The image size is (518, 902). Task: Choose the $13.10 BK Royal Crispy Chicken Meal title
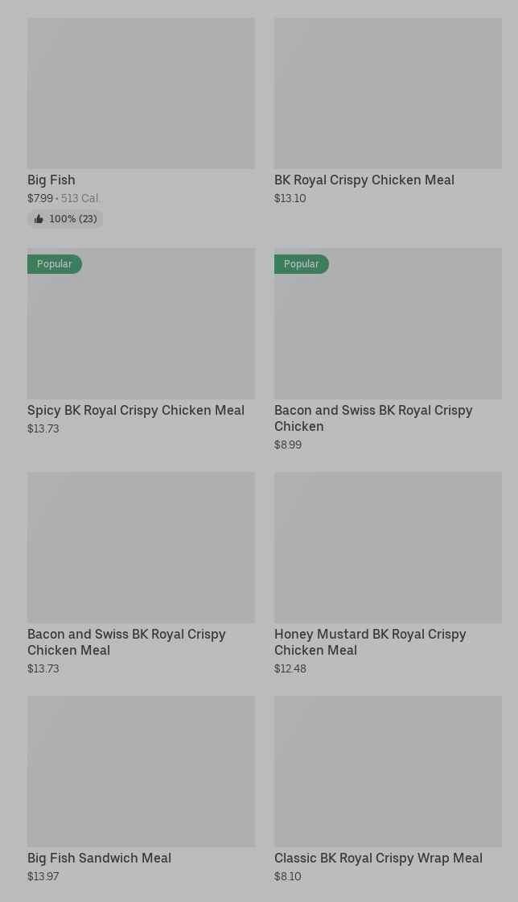click(x=364, y=180)
